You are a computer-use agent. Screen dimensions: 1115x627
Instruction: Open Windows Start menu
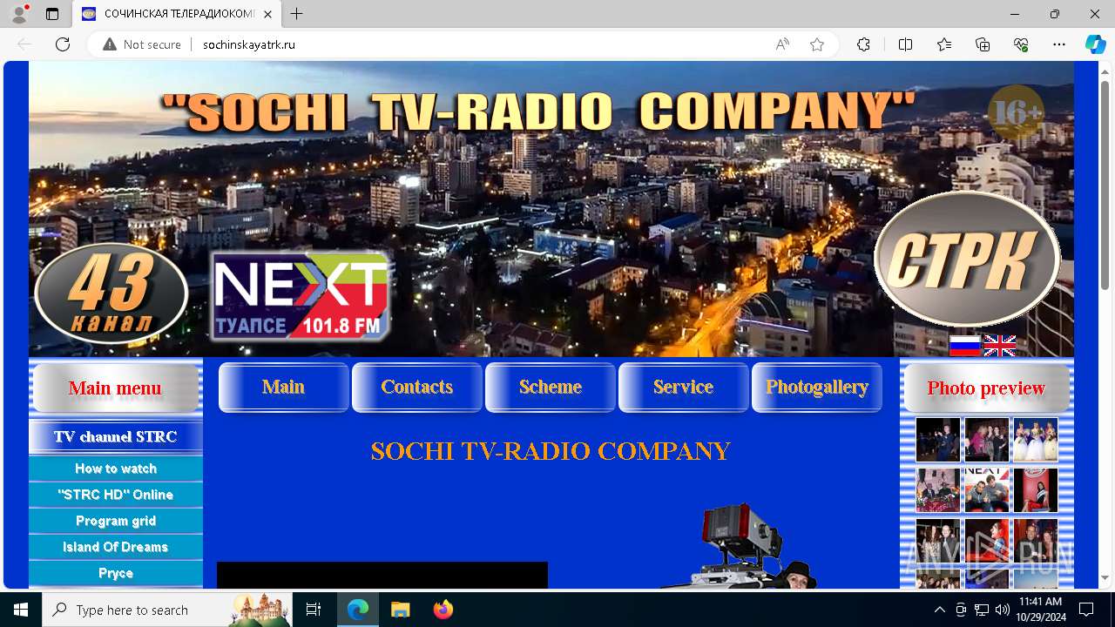pyautogui.click(x=21, y=610)
